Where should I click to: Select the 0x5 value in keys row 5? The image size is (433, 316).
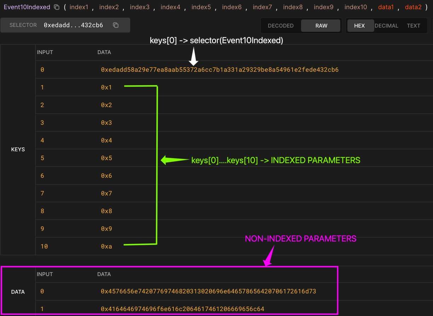coord(106,158)
